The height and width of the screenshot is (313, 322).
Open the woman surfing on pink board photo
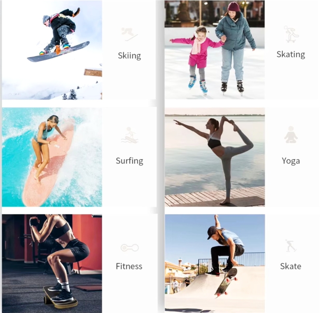52,157
